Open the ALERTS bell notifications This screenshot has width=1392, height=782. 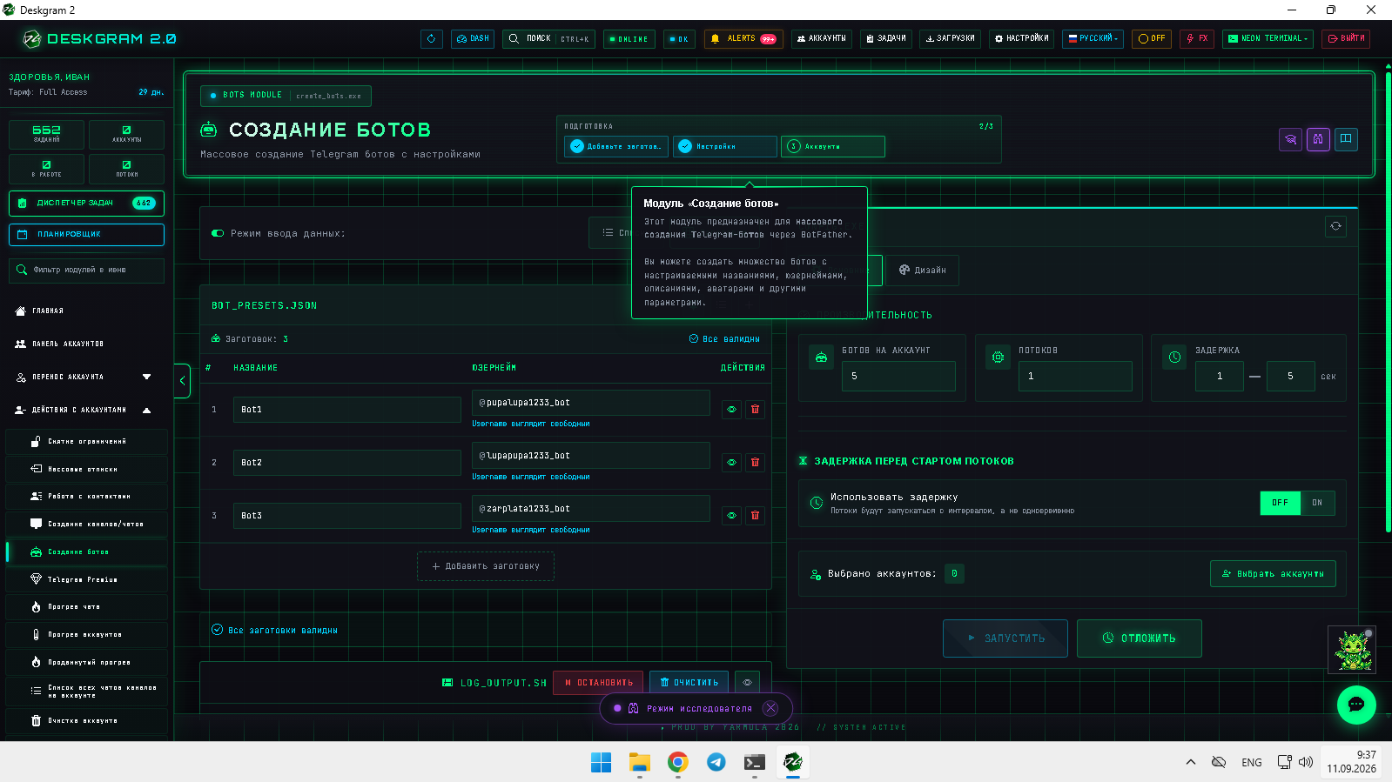(x=743, y=39)
